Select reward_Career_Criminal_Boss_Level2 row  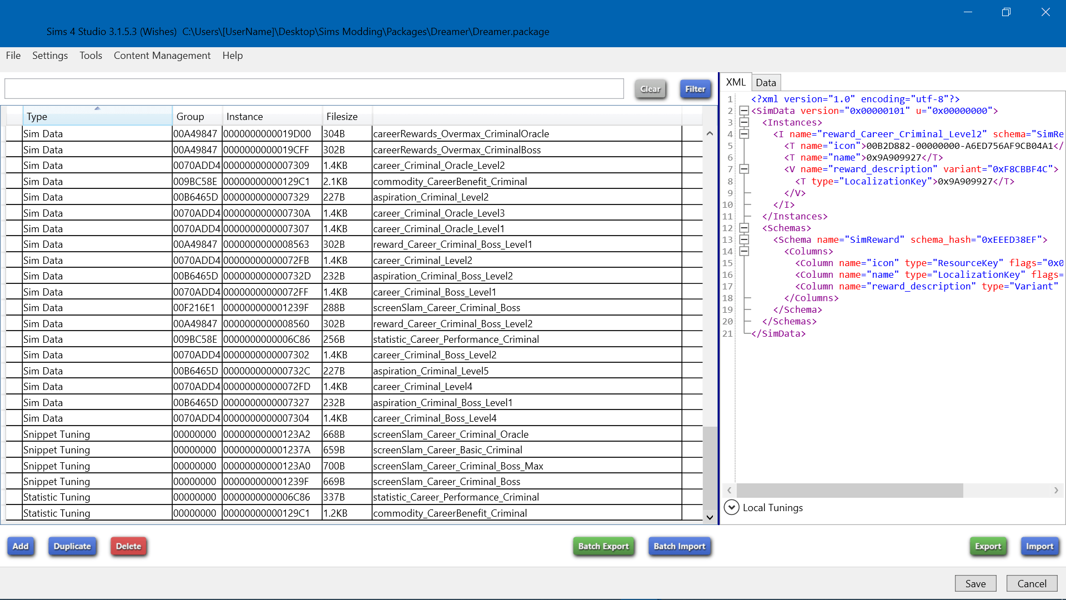(354, 323)
